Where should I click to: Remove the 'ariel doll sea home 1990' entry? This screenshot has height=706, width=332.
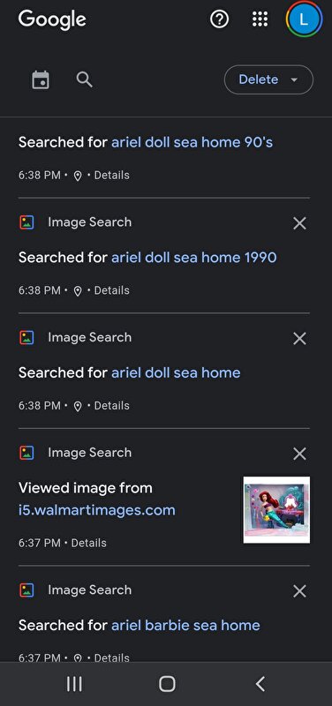(x=299, y=223)
